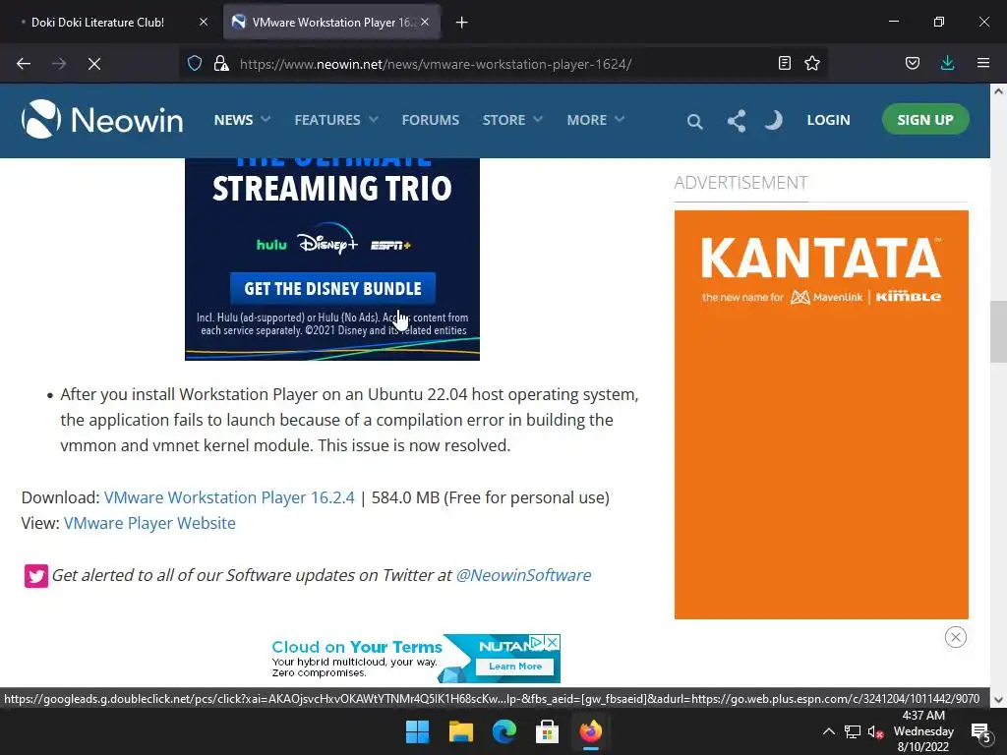
Task: Toggle Neowin dark mode moon icon
Action: coord(773,120)
